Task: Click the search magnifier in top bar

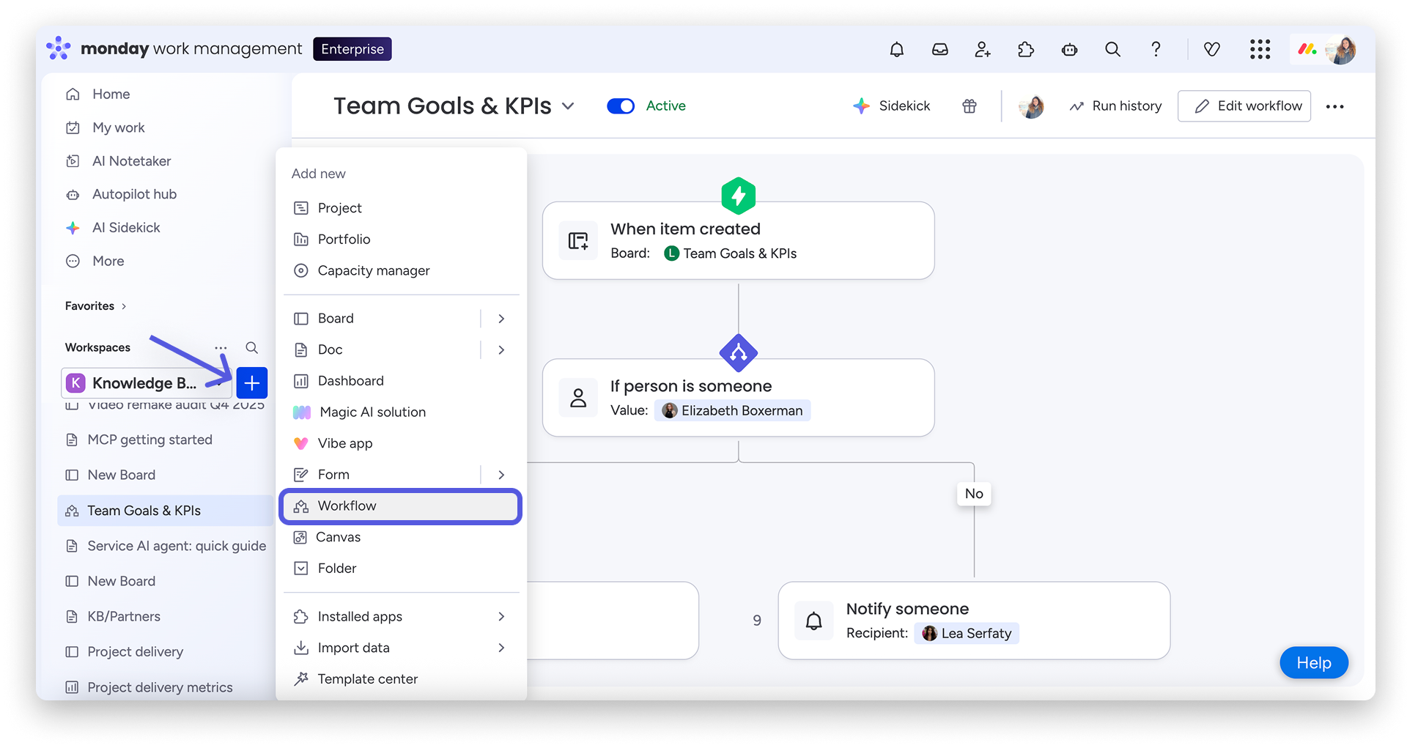Action: 1112,49
